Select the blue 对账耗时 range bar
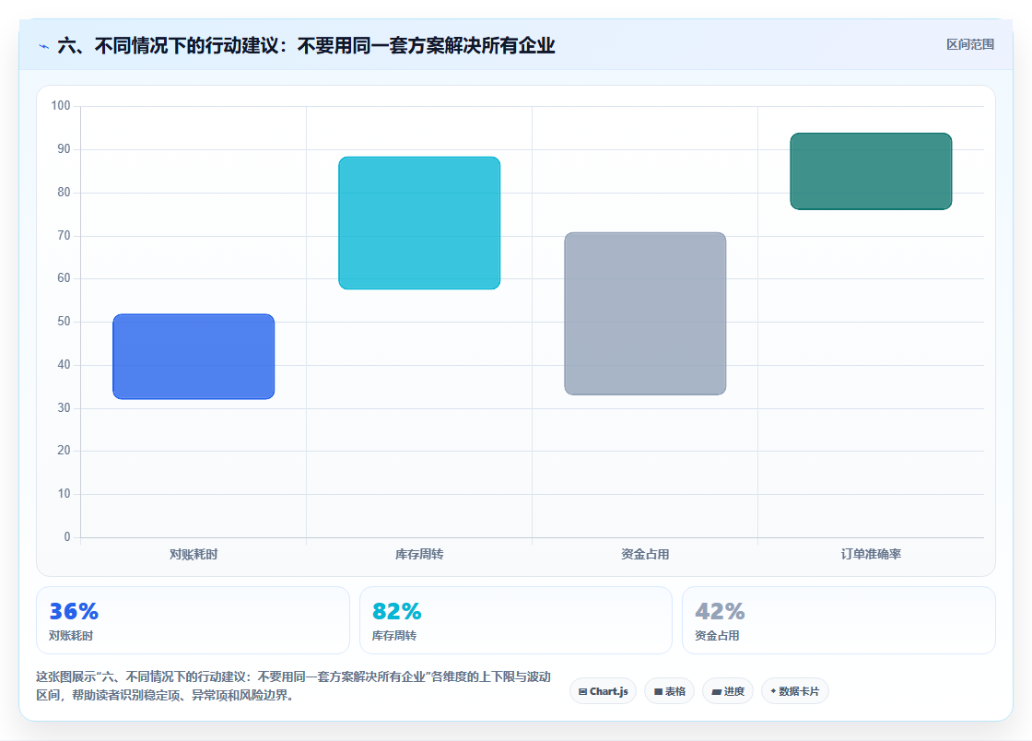The image size is (1032, 741). (193, 357)
